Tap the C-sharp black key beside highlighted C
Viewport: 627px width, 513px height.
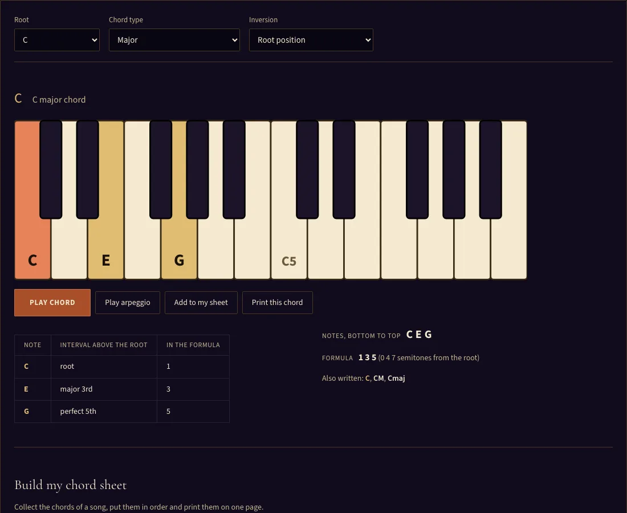(x=51, y=170)
